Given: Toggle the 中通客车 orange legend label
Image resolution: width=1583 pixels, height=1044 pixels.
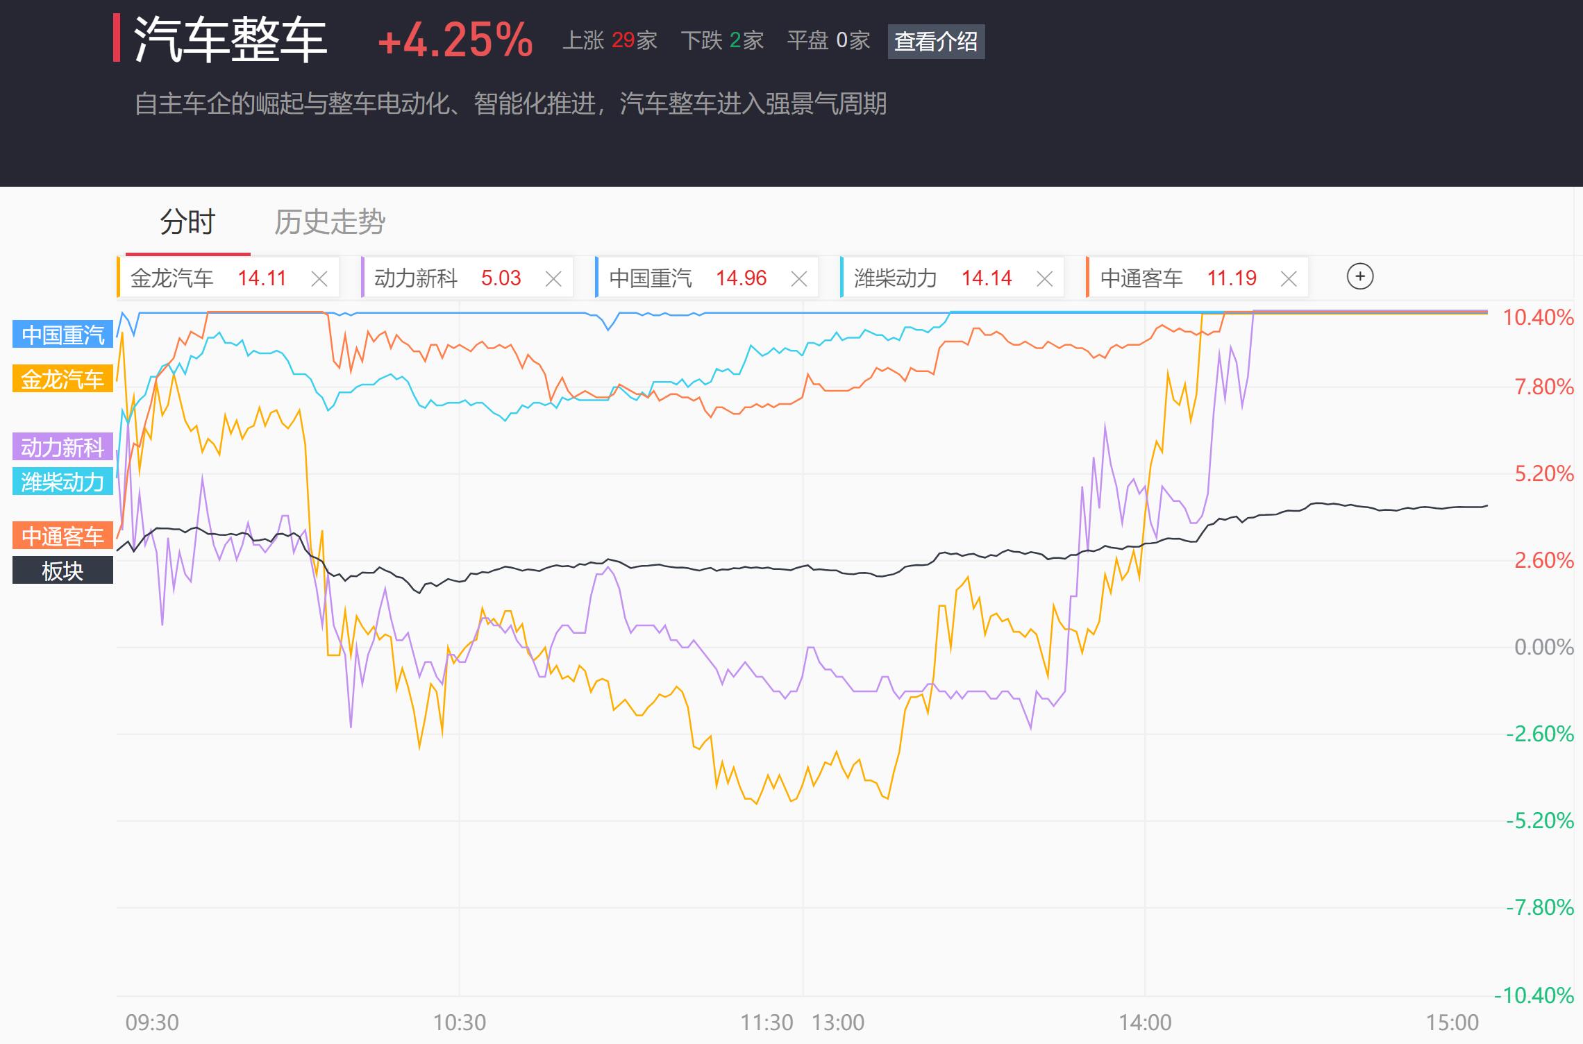Looking at the screenshot, I should 62,536.
